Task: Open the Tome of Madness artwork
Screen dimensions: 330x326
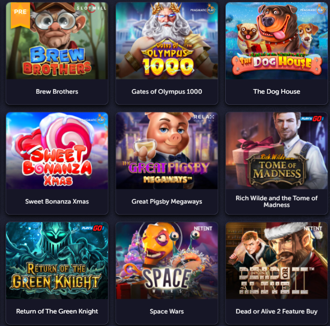Action: [277, 151]
